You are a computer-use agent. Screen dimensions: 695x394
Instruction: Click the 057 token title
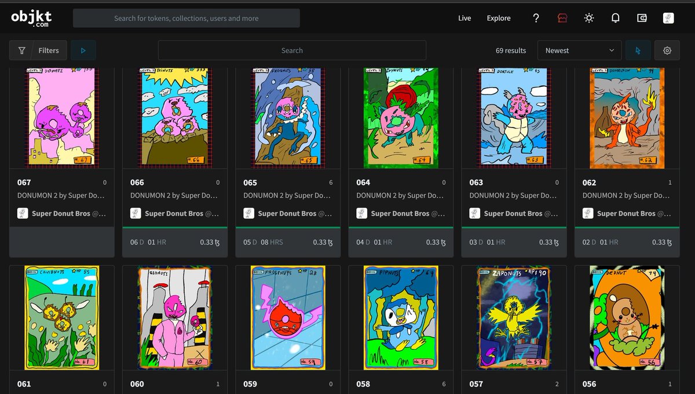[476, 384]
